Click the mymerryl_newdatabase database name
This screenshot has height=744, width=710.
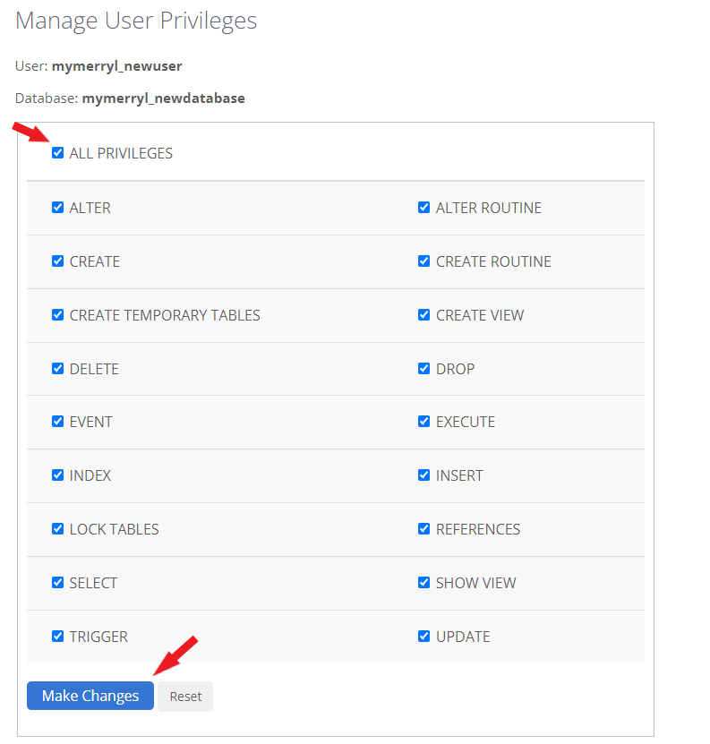tap(163, 98)
